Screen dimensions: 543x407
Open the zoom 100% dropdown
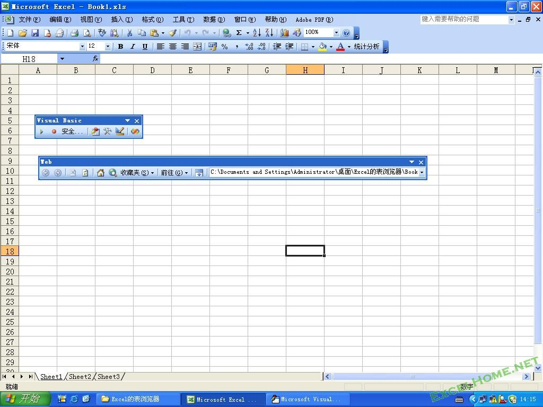click(336, 33)
